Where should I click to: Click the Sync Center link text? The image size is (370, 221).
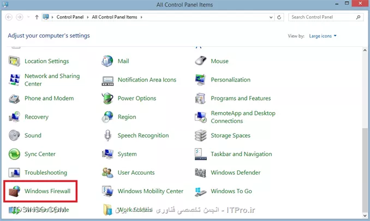pos(40,154)
